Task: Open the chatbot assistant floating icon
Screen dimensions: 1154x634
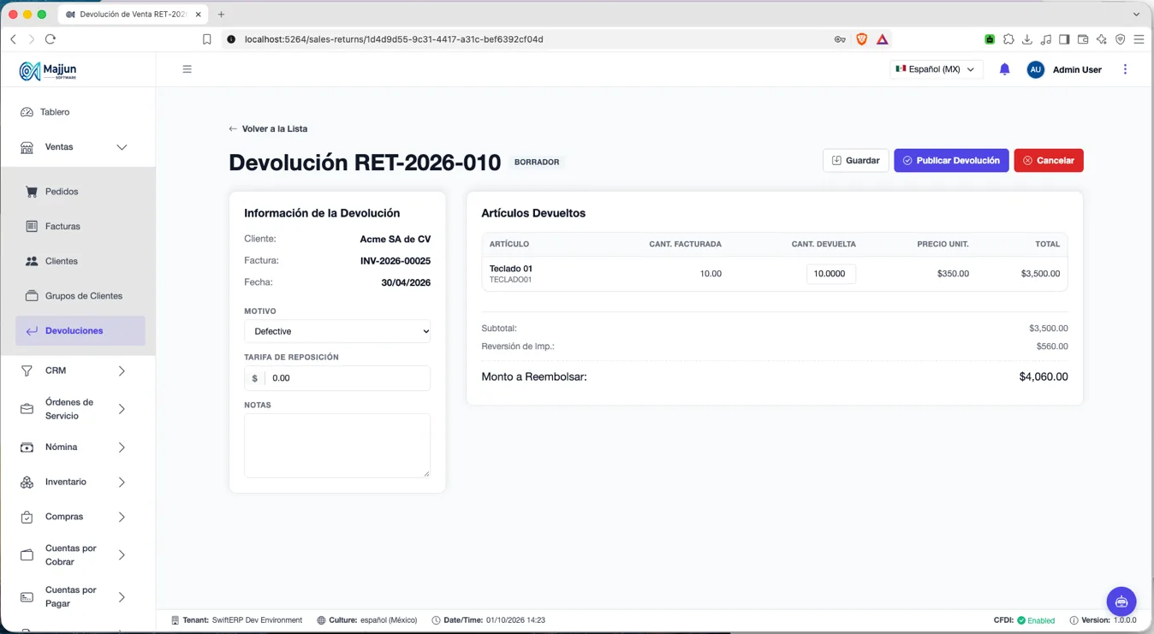Action: tap(1121, 601)
